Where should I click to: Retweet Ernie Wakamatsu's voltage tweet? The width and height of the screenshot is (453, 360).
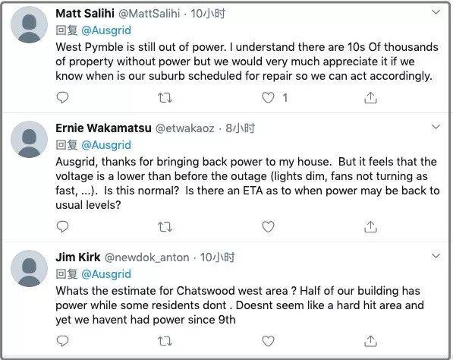pos(165,227)
